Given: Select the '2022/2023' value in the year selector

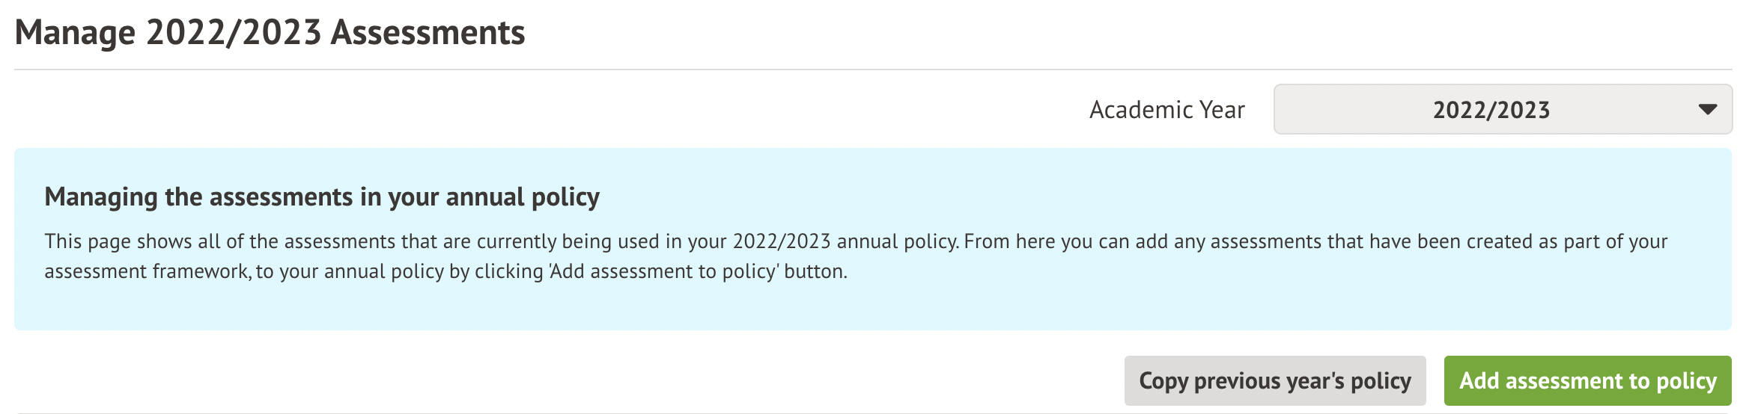Looking at the screenshot, I should [x=1491, y=110].
